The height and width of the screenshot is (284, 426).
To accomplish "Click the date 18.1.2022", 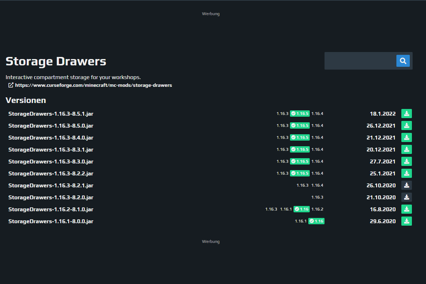I will 383,114.
